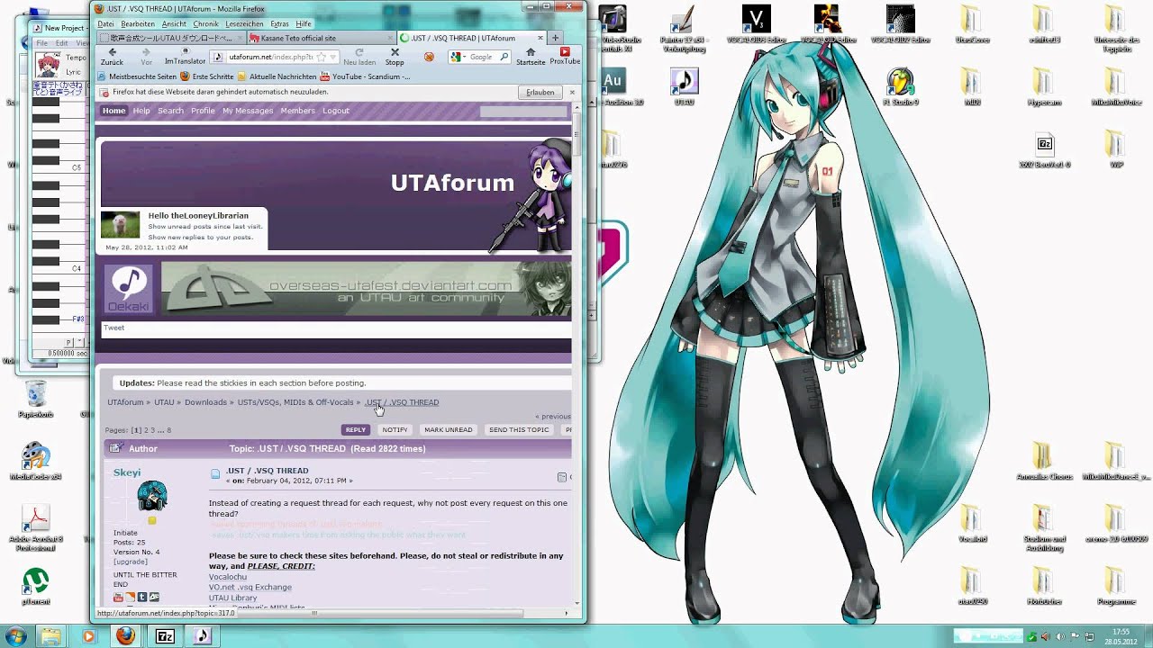Open the MikuMikuVoice desktop folder

click(x=1115, y=85)
